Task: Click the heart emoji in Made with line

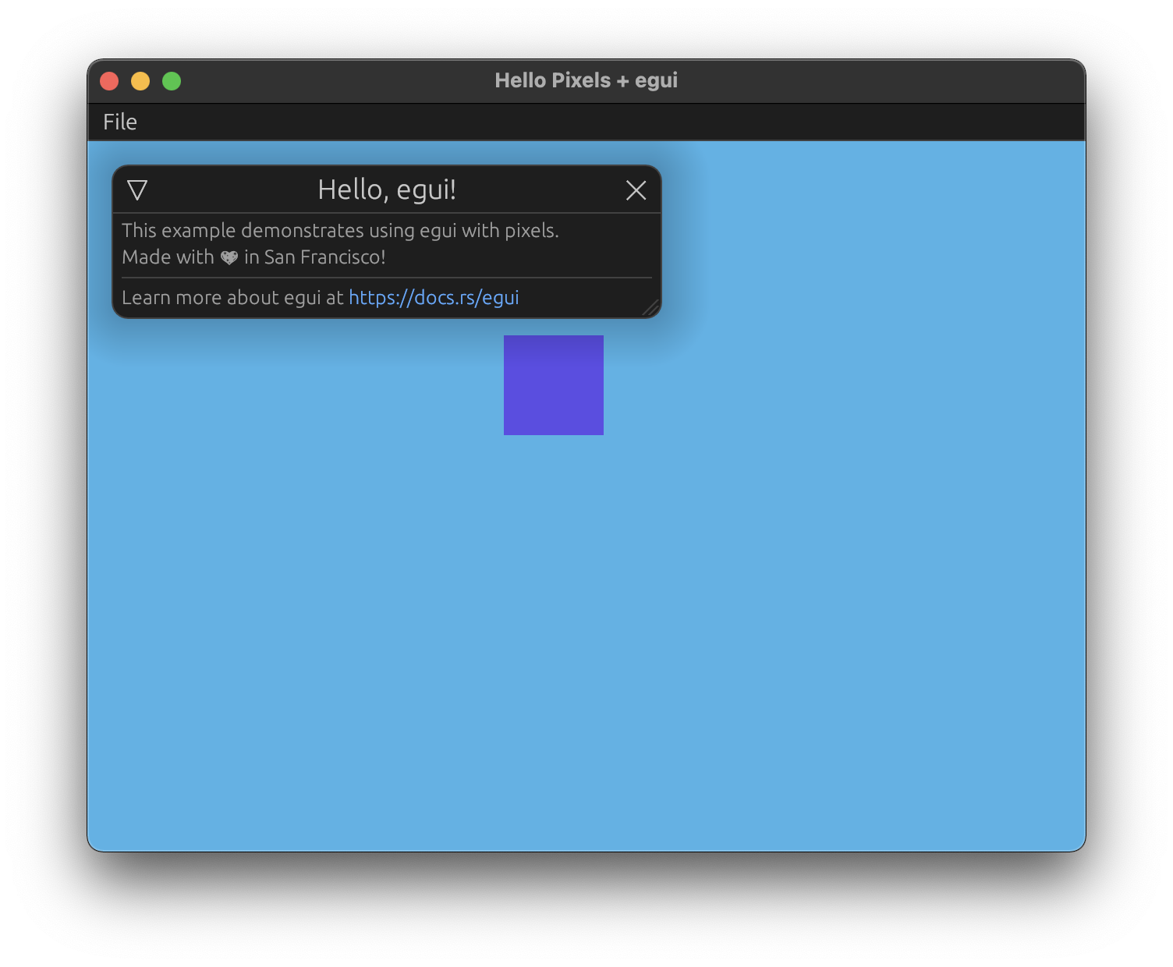Action: pos(229,257)
